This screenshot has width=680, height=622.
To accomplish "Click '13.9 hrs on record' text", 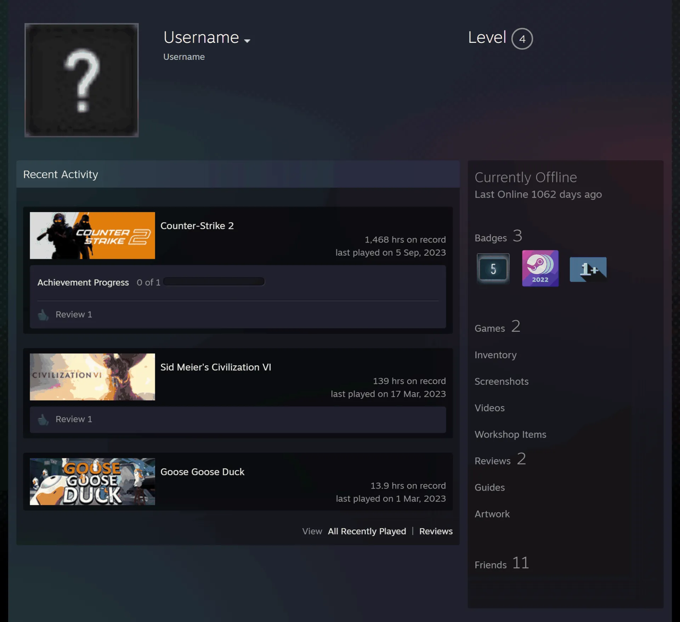I will pyautogui.click(x=408, y=486).
